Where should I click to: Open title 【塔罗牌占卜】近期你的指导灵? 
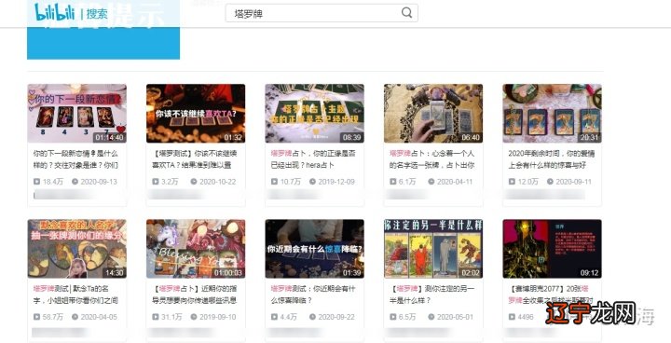195,295
